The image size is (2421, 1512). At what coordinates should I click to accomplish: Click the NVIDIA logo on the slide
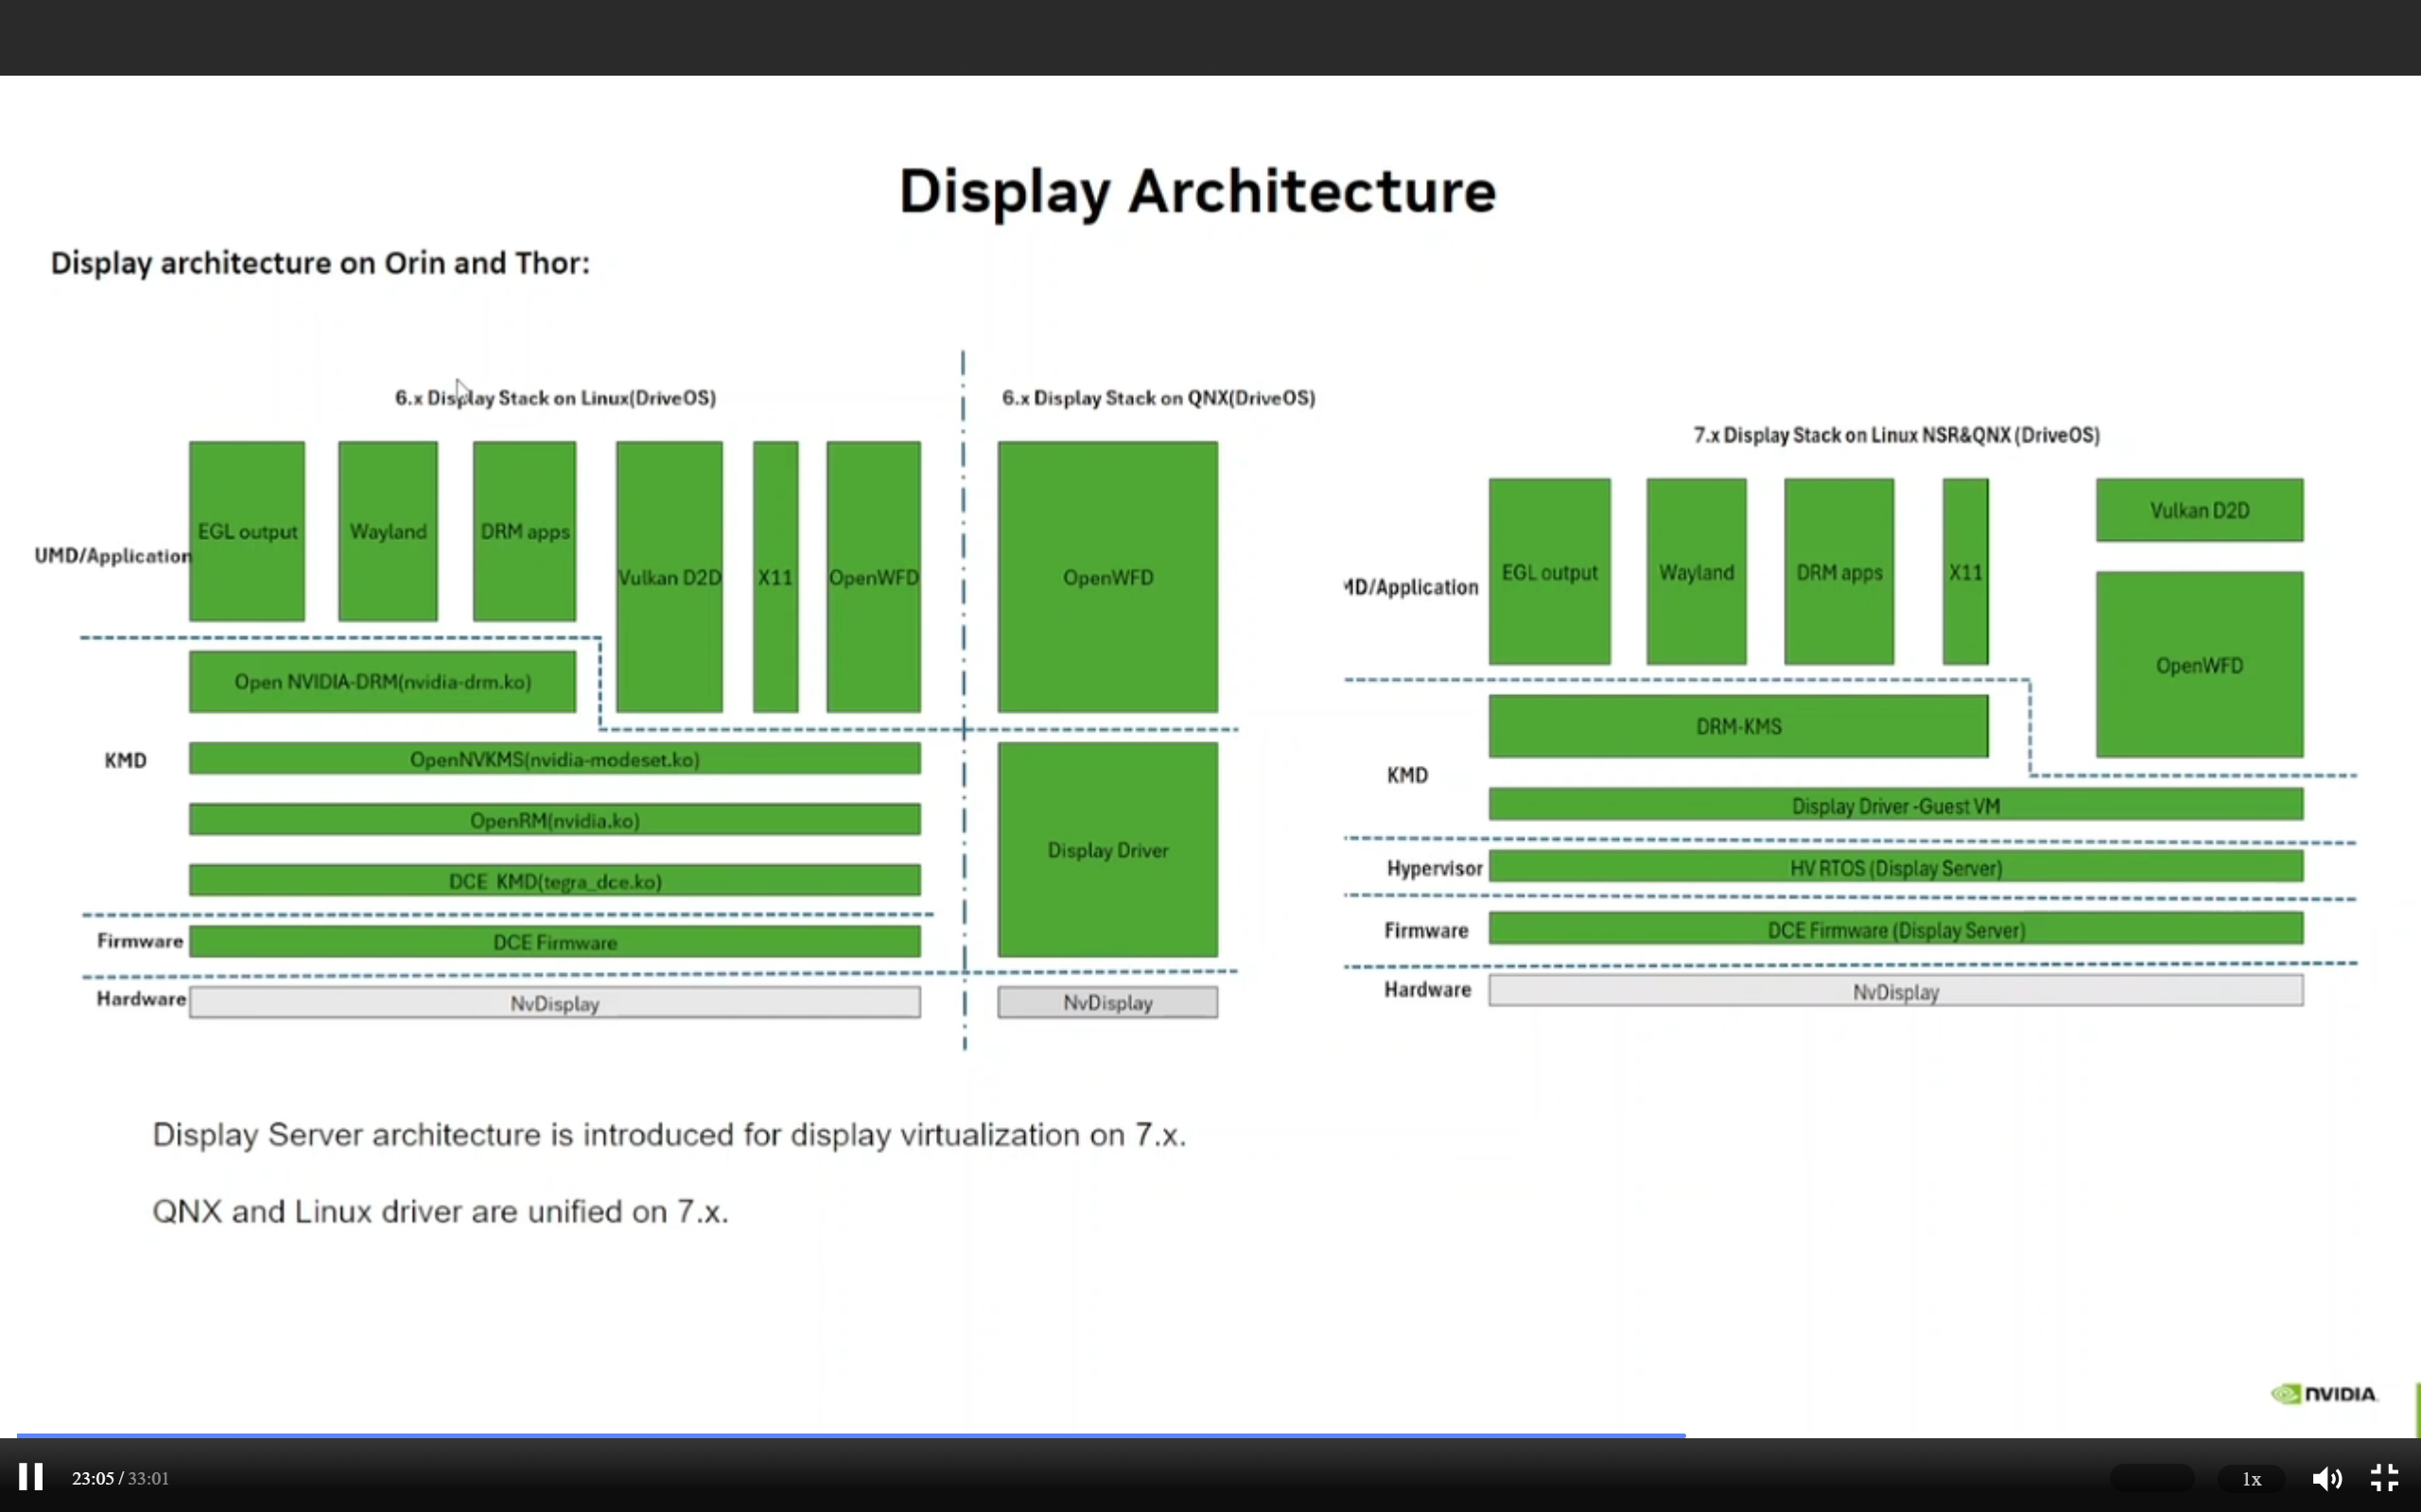click(2323, 1394)
